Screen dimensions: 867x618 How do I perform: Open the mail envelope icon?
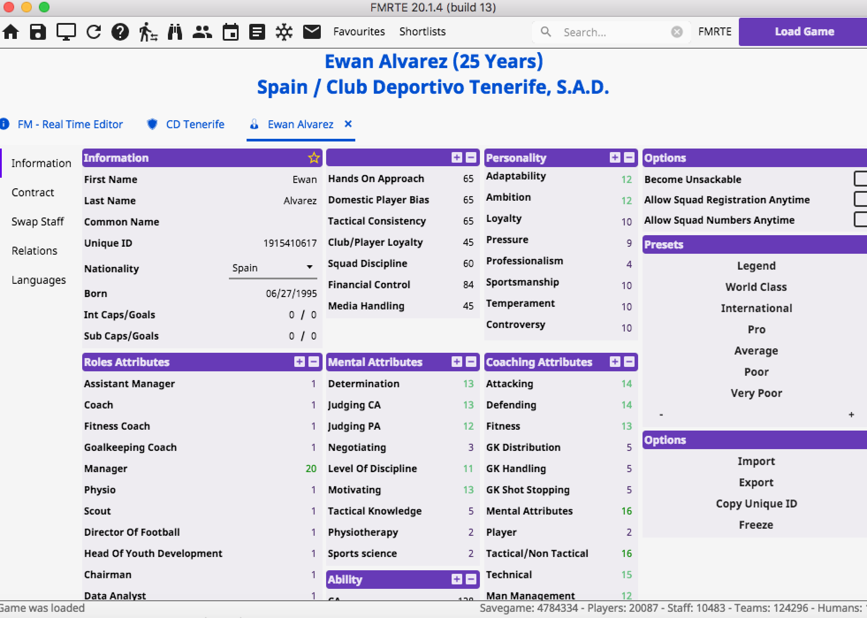312,32
